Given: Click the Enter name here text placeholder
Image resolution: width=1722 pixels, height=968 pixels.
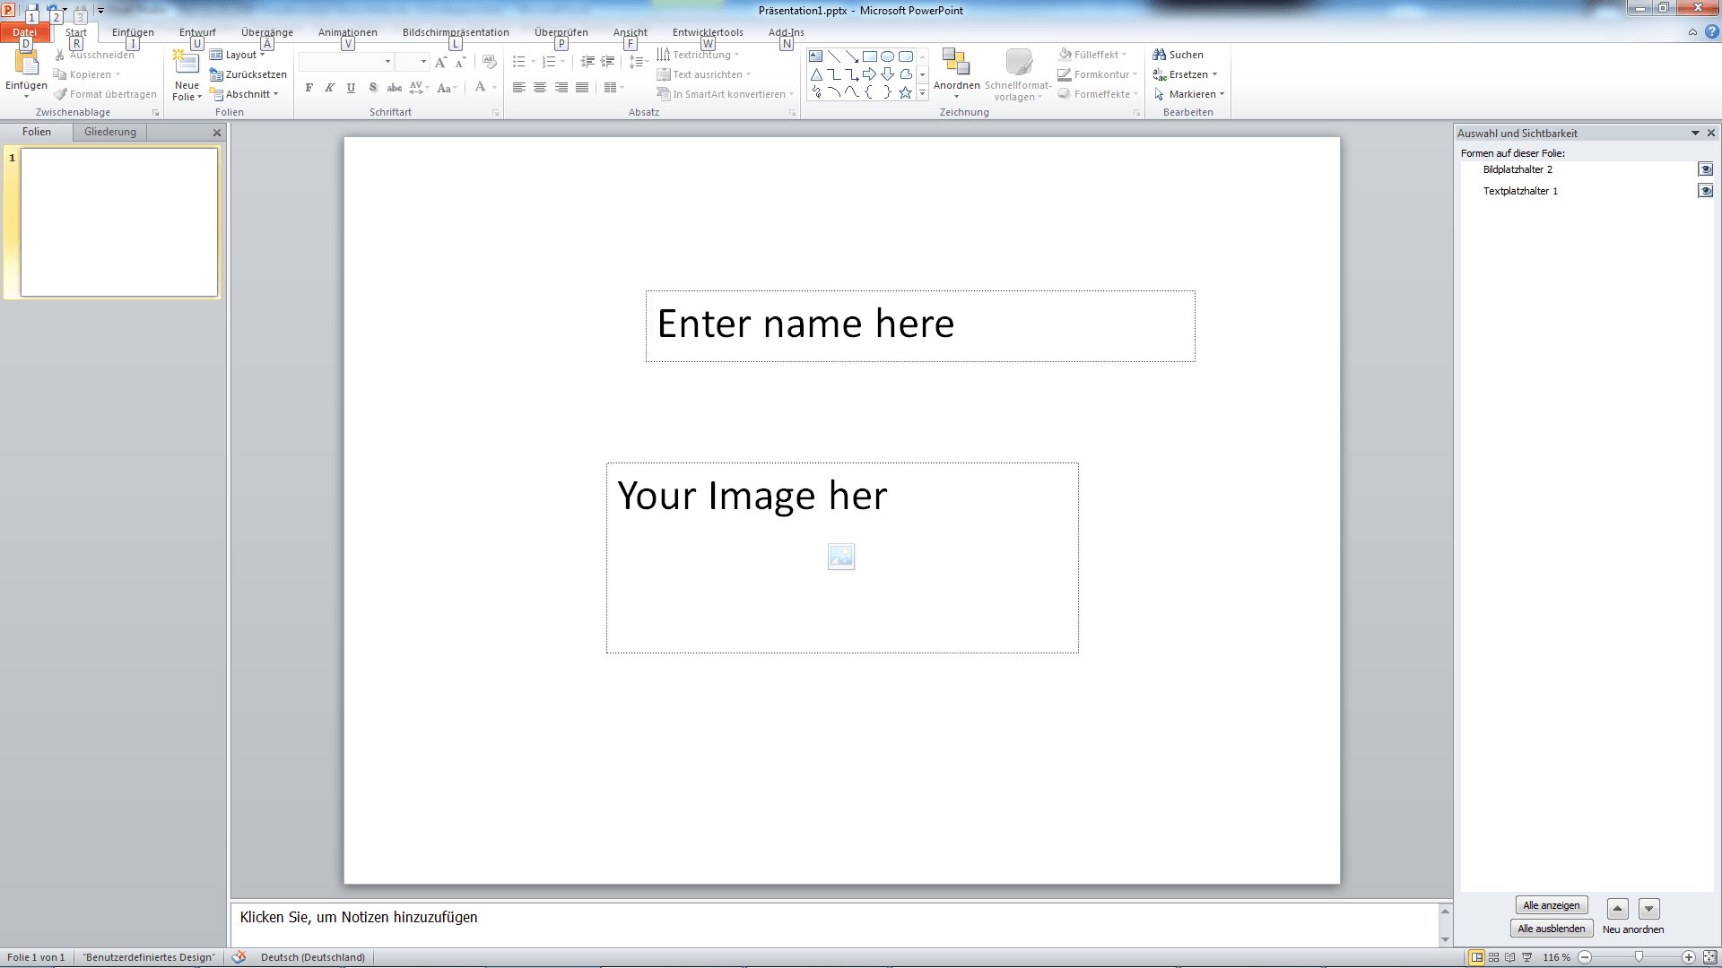Looking at the screenshot, I should click(920, 325).
